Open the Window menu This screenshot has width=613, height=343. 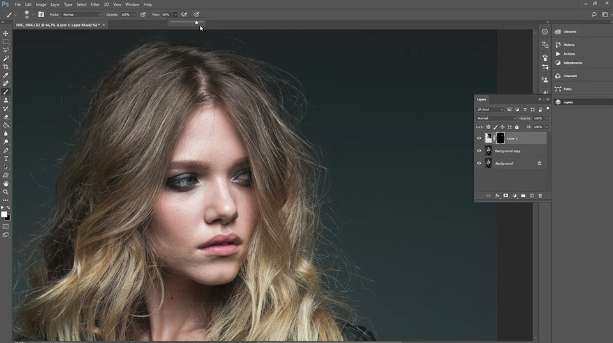(132, 4)
